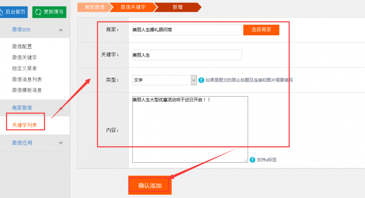Click the 如果是图文的那么标题 hint text
Image resolution: width=365 pixels, height=198 pixels.
coord(249,80)
